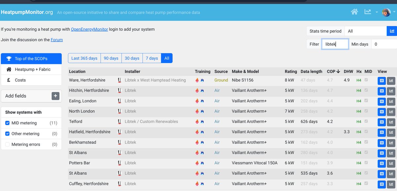This screenshot has height=191, width=397.
Task: Enable the Metering errors checkbox
Action: (8, 144)
